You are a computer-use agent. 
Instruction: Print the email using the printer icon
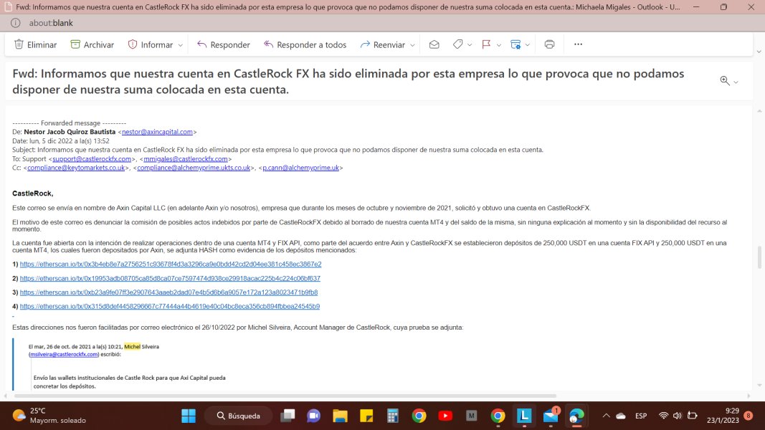click(x=549, y=44)
